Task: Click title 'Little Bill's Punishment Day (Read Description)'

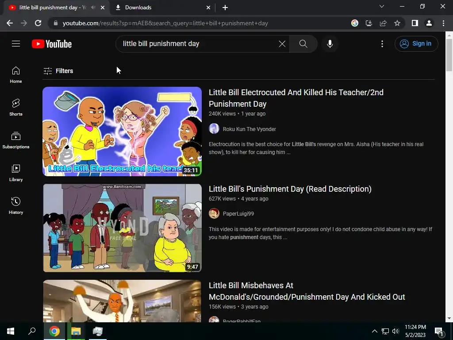Action: click(290, 189)
